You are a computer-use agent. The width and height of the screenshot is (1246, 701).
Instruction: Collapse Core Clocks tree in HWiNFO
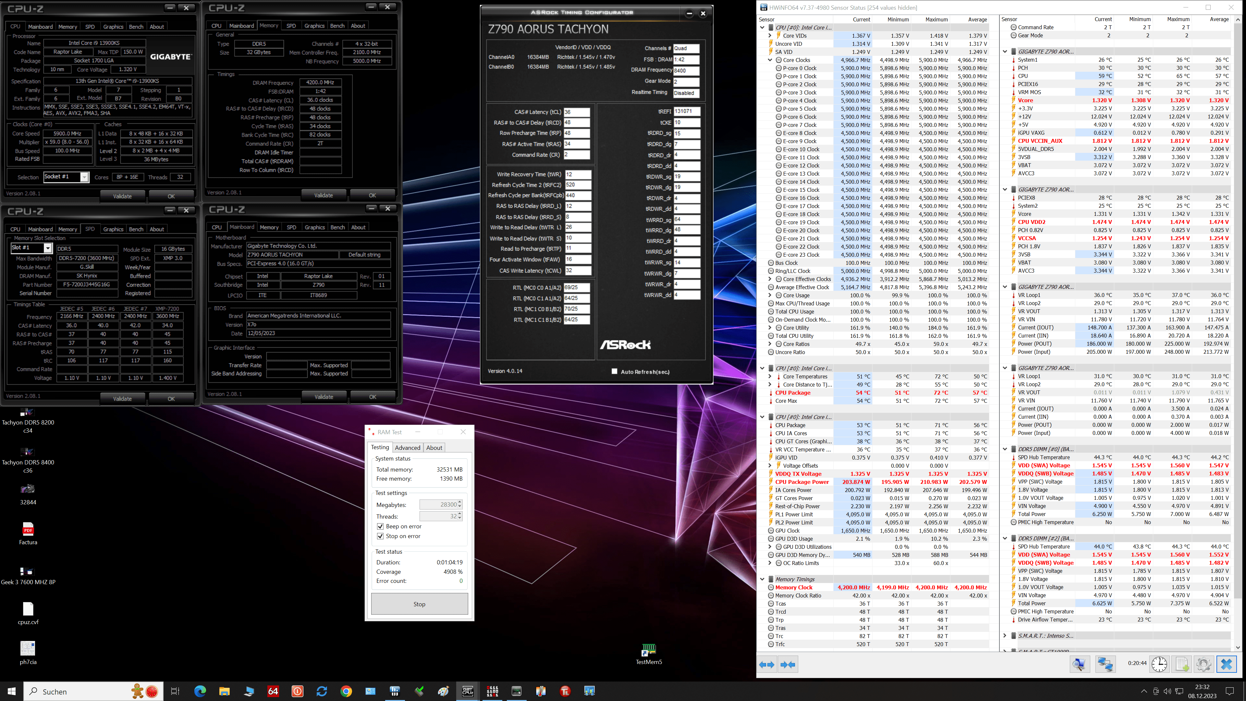770,60
